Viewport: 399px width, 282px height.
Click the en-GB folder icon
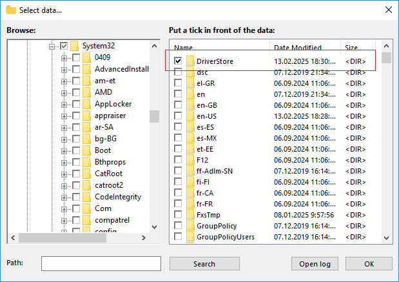(190, 105)
